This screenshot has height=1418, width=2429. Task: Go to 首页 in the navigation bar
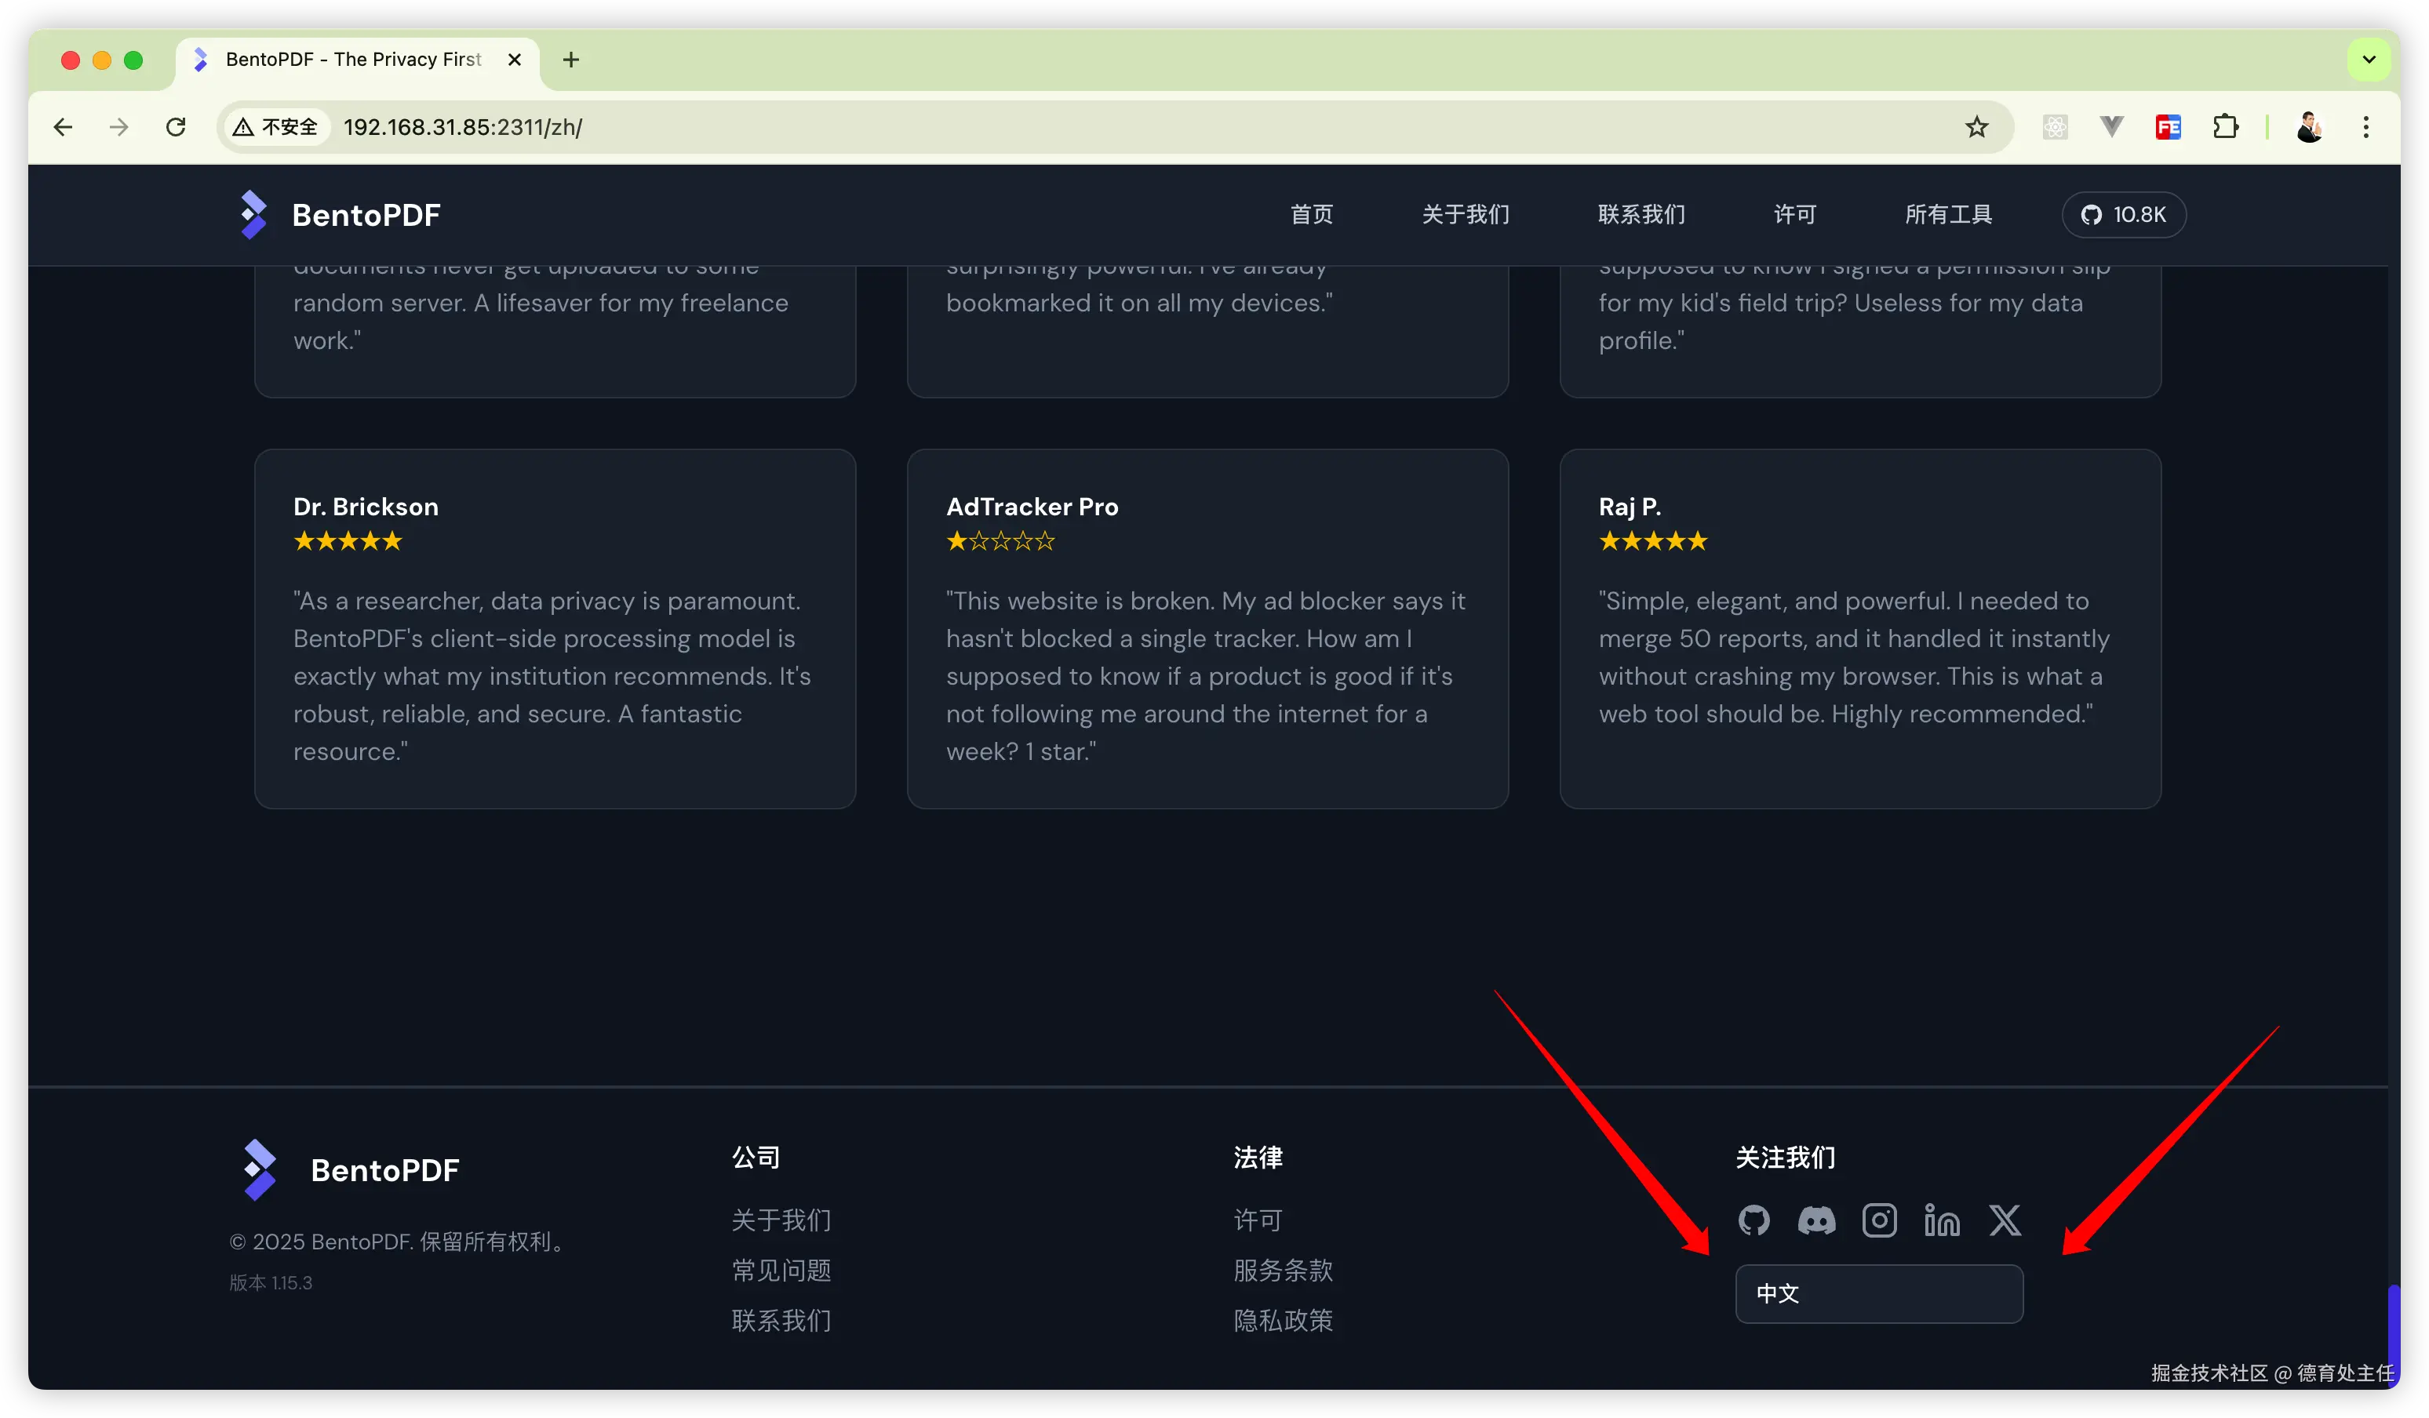click(1311, 214)
